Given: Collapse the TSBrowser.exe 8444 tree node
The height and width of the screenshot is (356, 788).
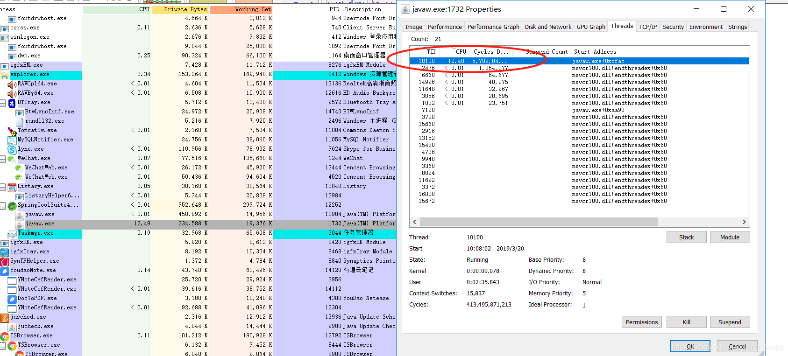Looking at the screenshot, I should [3, 345].
